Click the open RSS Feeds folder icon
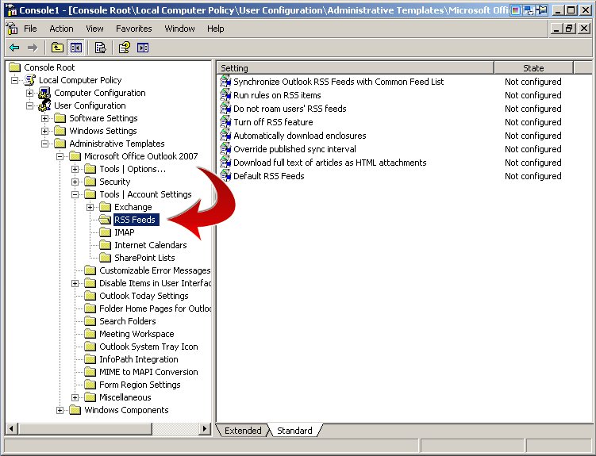 click(x=105, y=220)
